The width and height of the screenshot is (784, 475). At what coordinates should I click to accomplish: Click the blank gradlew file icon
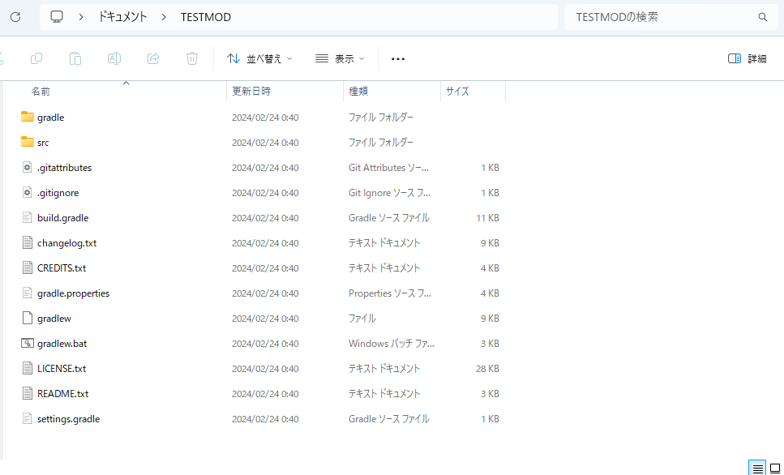tap(28, 318)
